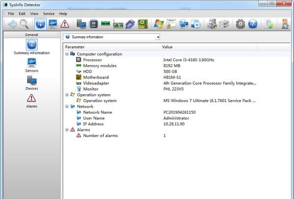Open the computer security shield icon
The width and height of the screenshot is (294, 199).
(212, 24)
